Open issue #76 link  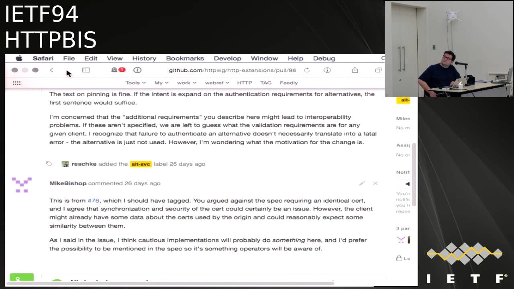click(x=93, y=200)
